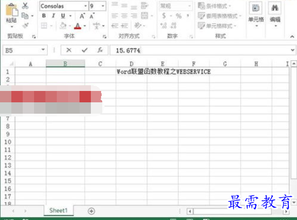Apply the percent style
Viewport: 297px width, 220px height.
[x=179, y=16]
